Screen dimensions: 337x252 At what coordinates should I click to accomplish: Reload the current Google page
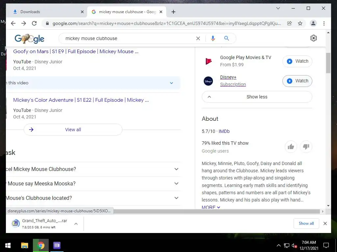click(x=34, y=23)
